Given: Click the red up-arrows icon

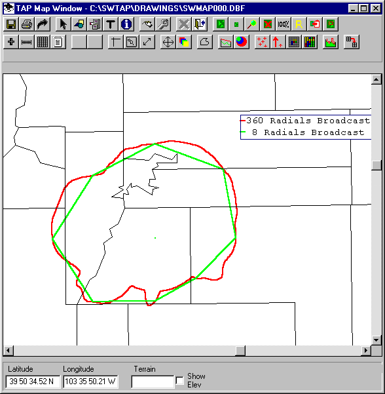Looking at the screenshot, I should [278, 42].
